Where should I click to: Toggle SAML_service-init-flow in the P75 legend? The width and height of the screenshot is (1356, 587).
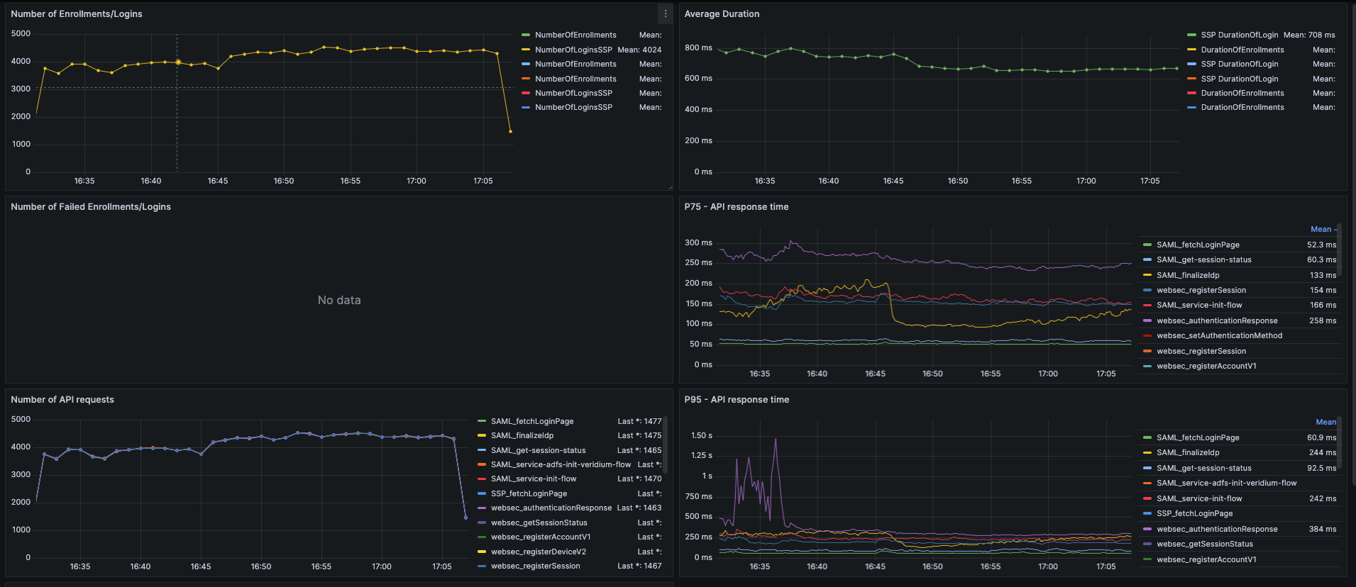[1199, 305]
